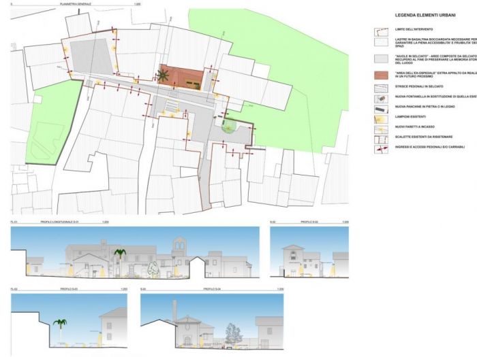Open the profile S-02 elevation drawing
The height and width of the screenshot is (357, 477).
[x=309, y=252]
